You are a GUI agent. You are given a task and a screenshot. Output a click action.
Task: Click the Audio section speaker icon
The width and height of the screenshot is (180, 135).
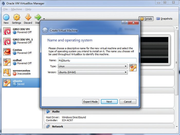[48, 111]
